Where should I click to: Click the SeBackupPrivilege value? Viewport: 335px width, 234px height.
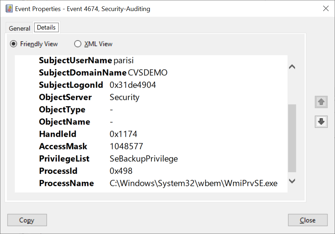coord(144,159)
